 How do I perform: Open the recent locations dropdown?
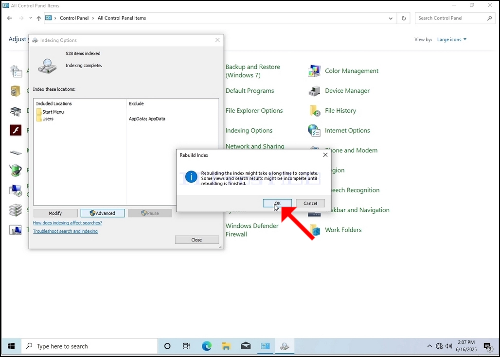click(x=30, y=18)
